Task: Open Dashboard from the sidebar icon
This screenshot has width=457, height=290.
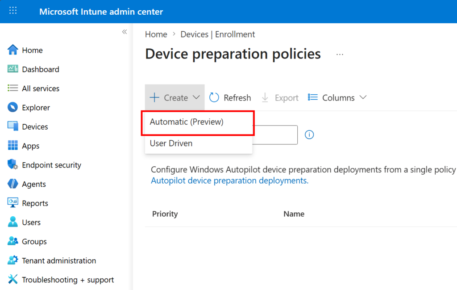Action: point(13,69)
